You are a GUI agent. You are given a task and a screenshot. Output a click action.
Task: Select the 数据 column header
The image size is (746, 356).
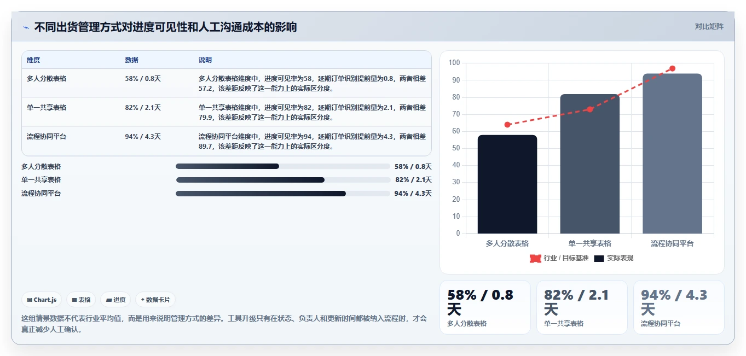[131, 60]
